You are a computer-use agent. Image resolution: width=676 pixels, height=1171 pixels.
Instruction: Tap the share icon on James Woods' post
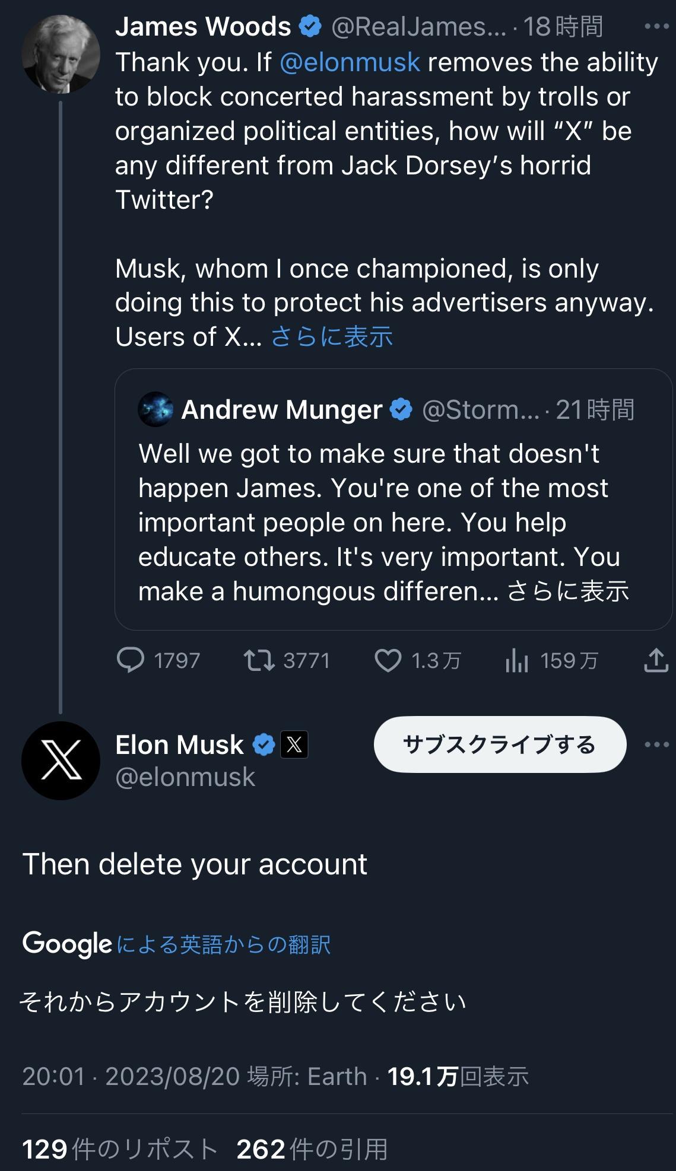[x=656, y=660]
